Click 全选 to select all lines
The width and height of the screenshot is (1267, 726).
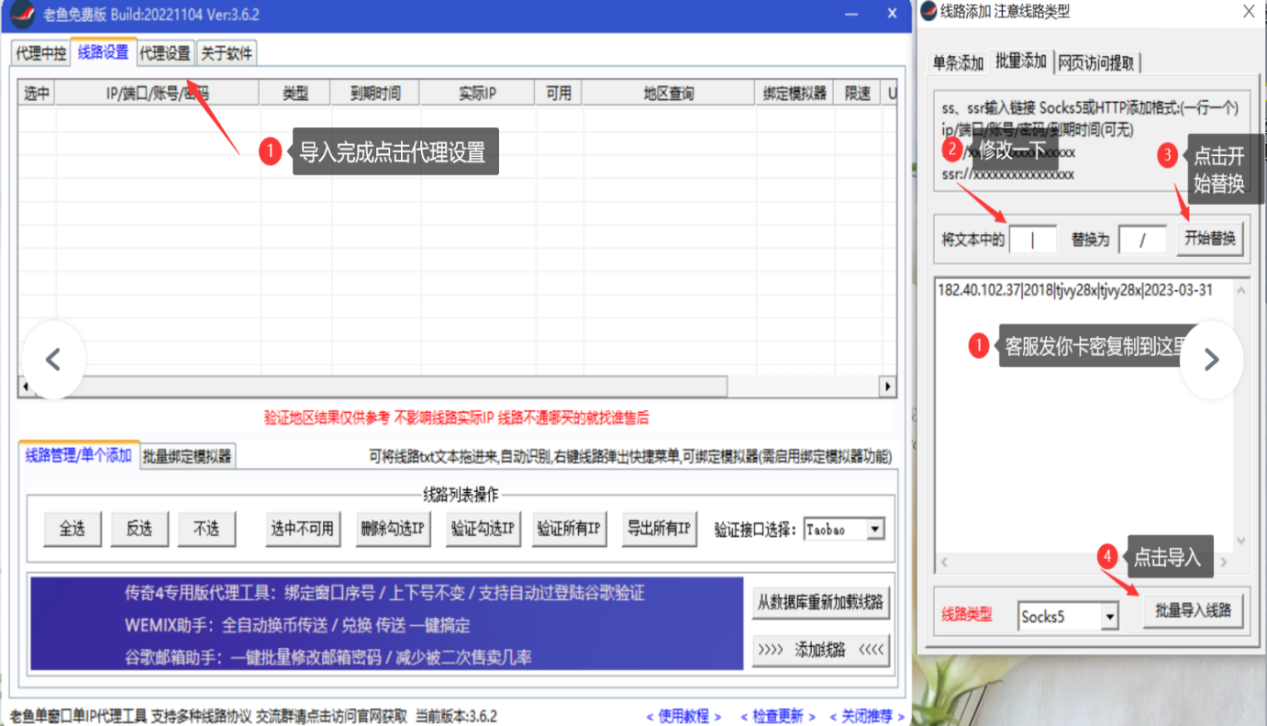[72, 529]
